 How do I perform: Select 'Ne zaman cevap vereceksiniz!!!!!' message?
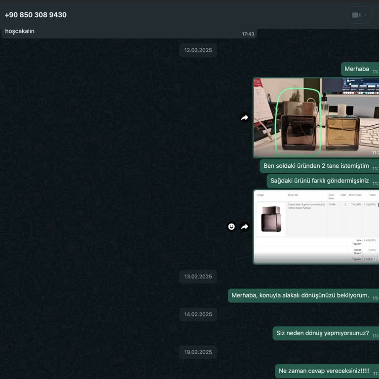[327, 371]
